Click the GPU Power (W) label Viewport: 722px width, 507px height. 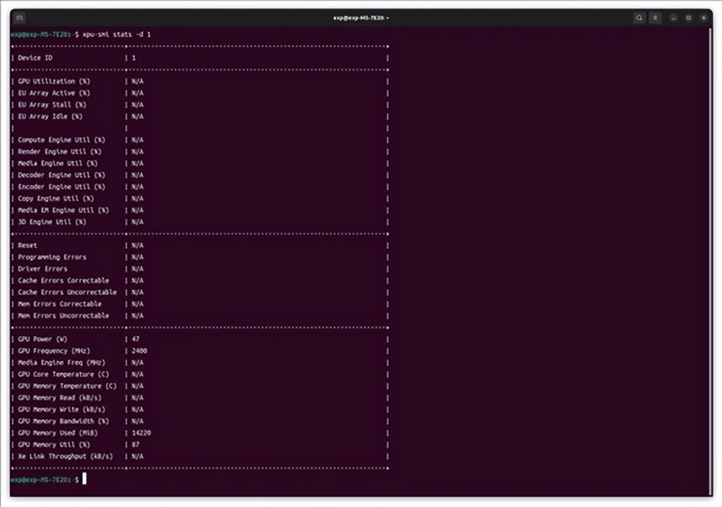tap(42, 339)
